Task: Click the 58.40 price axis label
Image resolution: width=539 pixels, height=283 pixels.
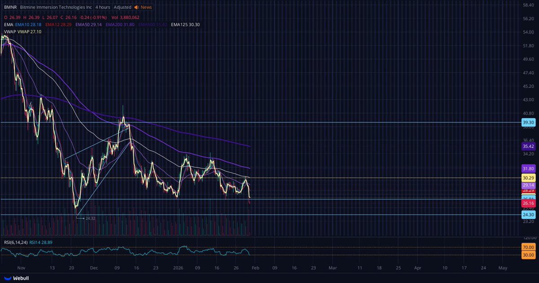Action: click(528, 5)
